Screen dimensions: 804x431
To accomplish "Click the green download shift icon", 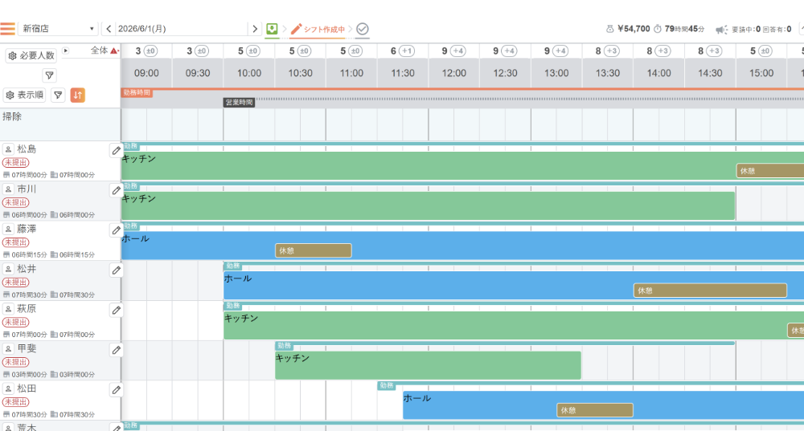I will [272, 29].
